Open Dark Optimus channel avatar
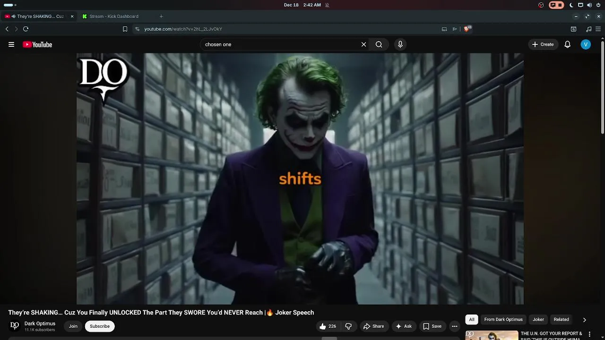This screenshot has height=340, width=605. 15,326
